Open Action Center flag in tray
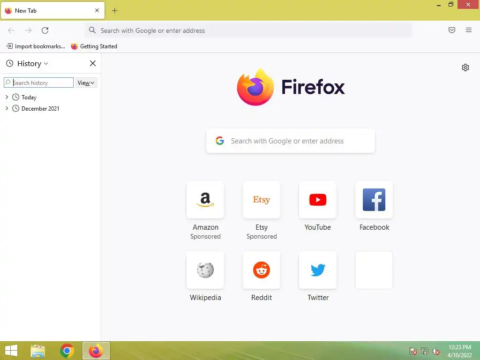The height and width of the screenshot is (360, 480). tap(413, 351)
